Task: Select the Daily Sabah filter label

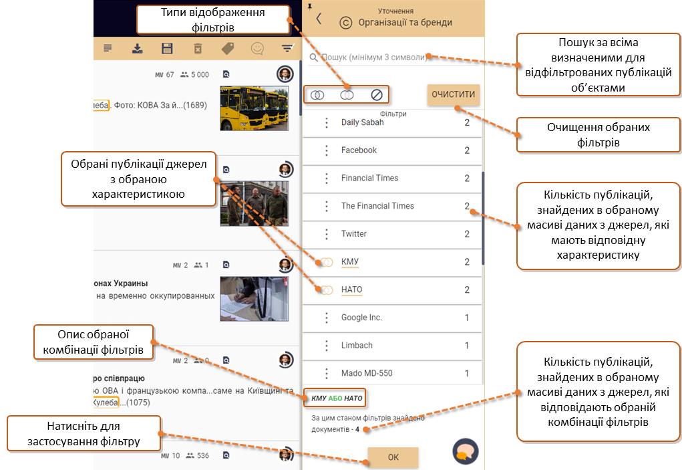Action: (x=362, y=122)
